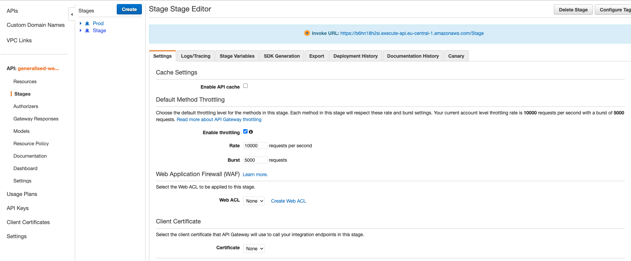Collapse the left navigation panel arrow
This screenshot has width=631, height=261.
[x=72, y=14]
